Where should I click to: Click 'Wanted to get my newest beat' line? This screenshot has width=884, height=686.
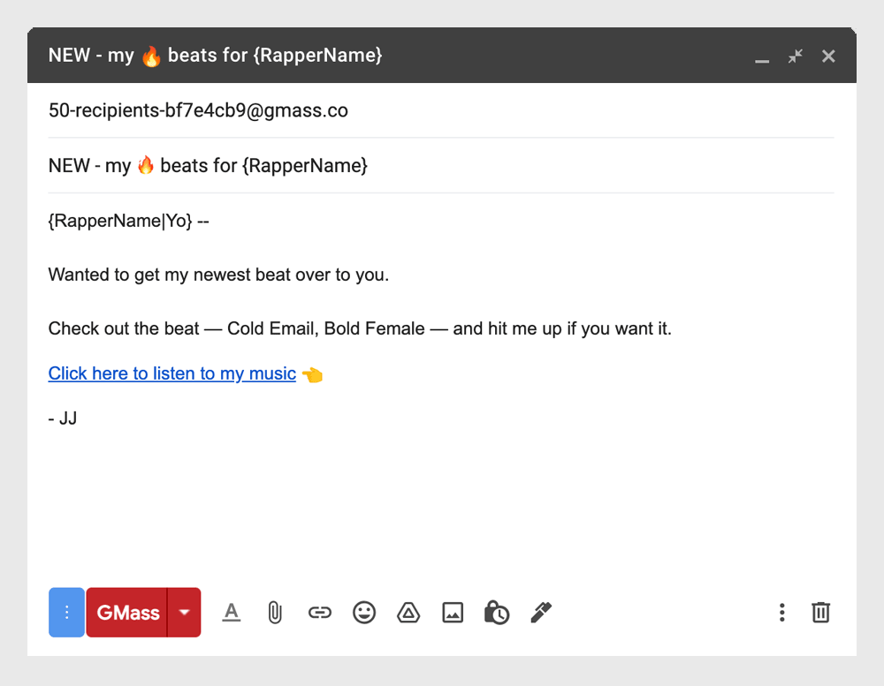(218, 275)
